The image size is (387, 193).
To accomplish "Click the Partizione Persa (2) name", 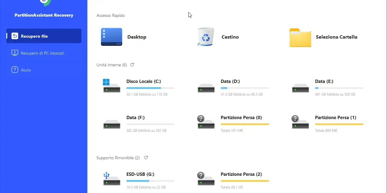I will (241, 174).
